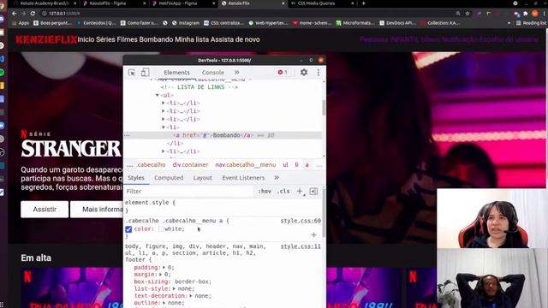The height and width of the screenshot is (308, 548).
Task: Click the Mais informações button
Action: coord(97,209)
